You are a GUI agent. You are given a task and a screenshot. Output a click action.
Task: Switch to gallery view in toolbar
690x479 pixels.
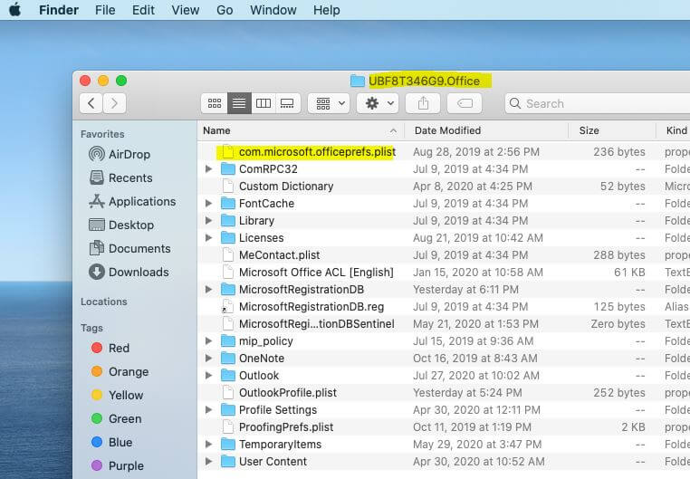click(x=287, y=103)
